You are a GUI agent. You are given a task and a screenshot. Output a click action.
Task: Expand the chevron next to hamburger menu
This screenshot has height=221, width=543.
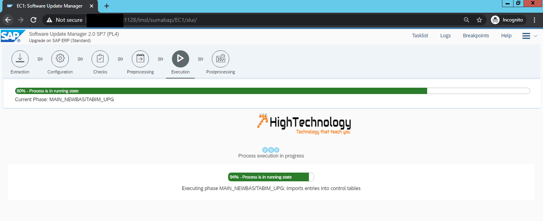tap(535, 36)
